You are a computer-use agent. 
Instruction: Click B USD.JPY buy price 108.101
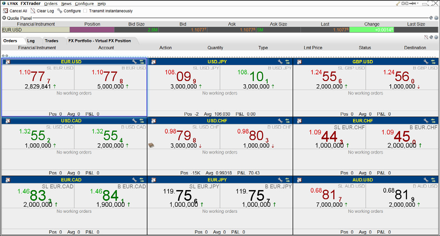coord(253,76)
